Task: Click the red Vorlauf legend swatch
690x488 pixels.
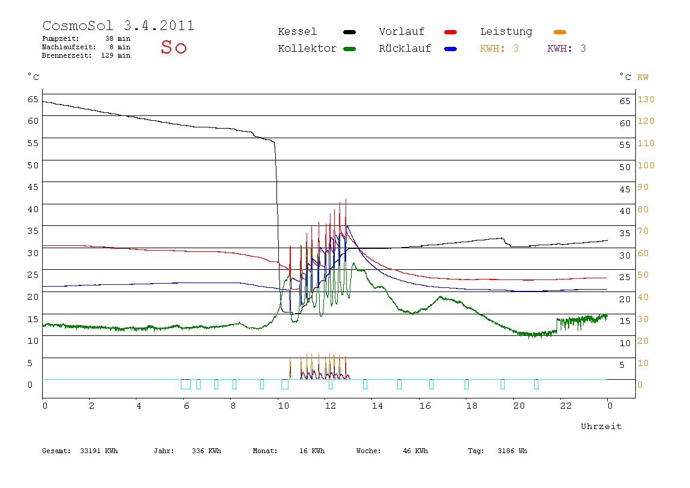Action: [x=451, y=32]
